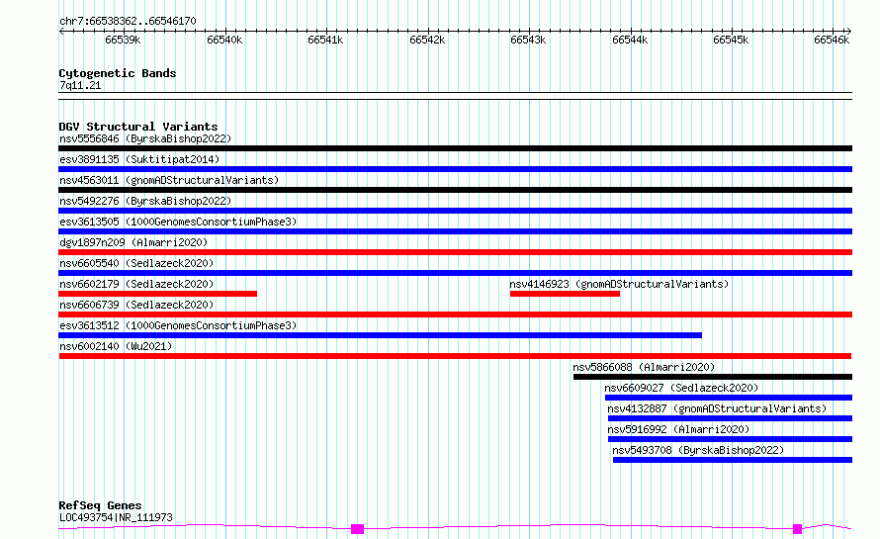This screenshot has height=539, width=880.
Task: Click the blue bar under esv3613505
Action: [455, 231]
